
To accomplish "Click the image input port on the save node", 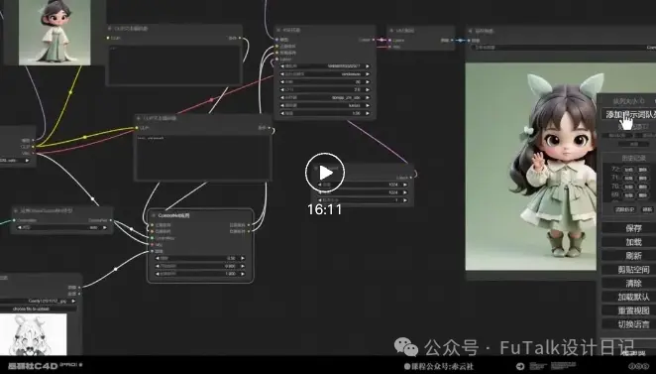I will 469,41.
